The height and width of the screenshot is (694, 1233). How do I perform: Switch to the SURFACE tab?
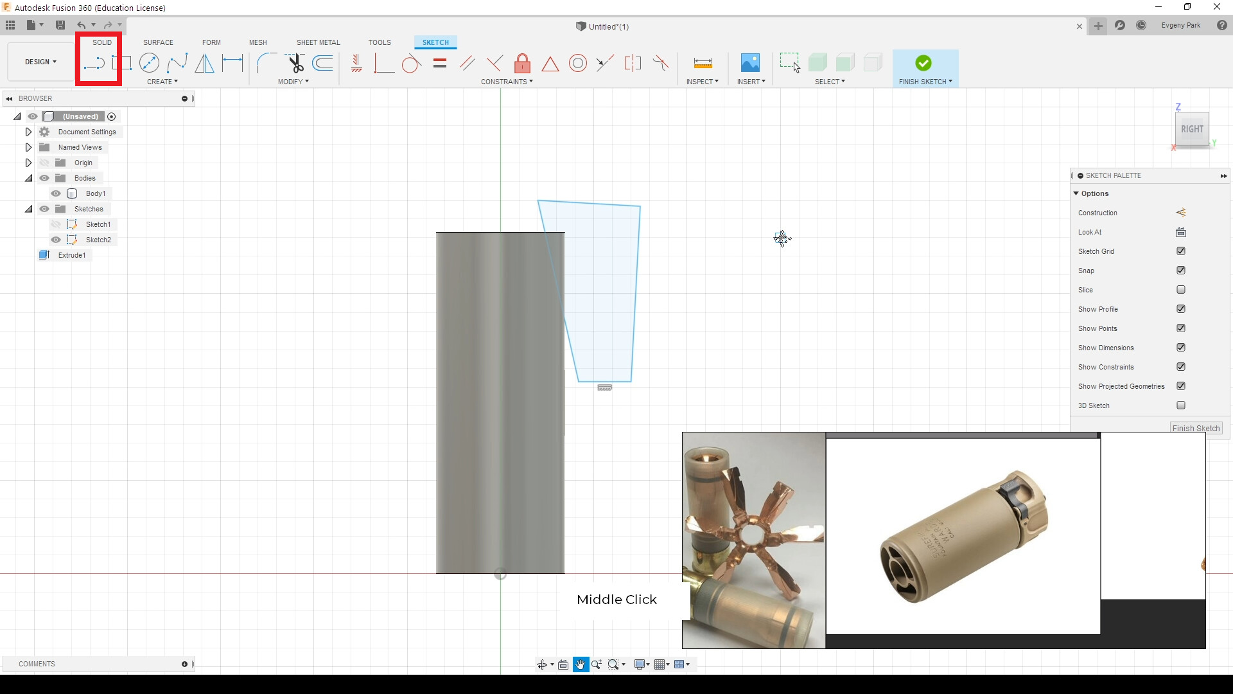158,42
